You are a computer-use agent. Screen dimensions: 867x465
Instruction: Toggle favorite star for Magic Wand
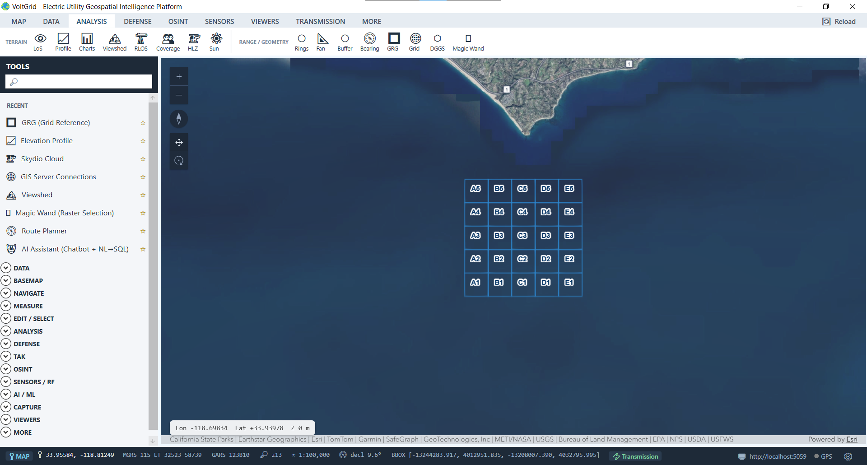point(143,213)
